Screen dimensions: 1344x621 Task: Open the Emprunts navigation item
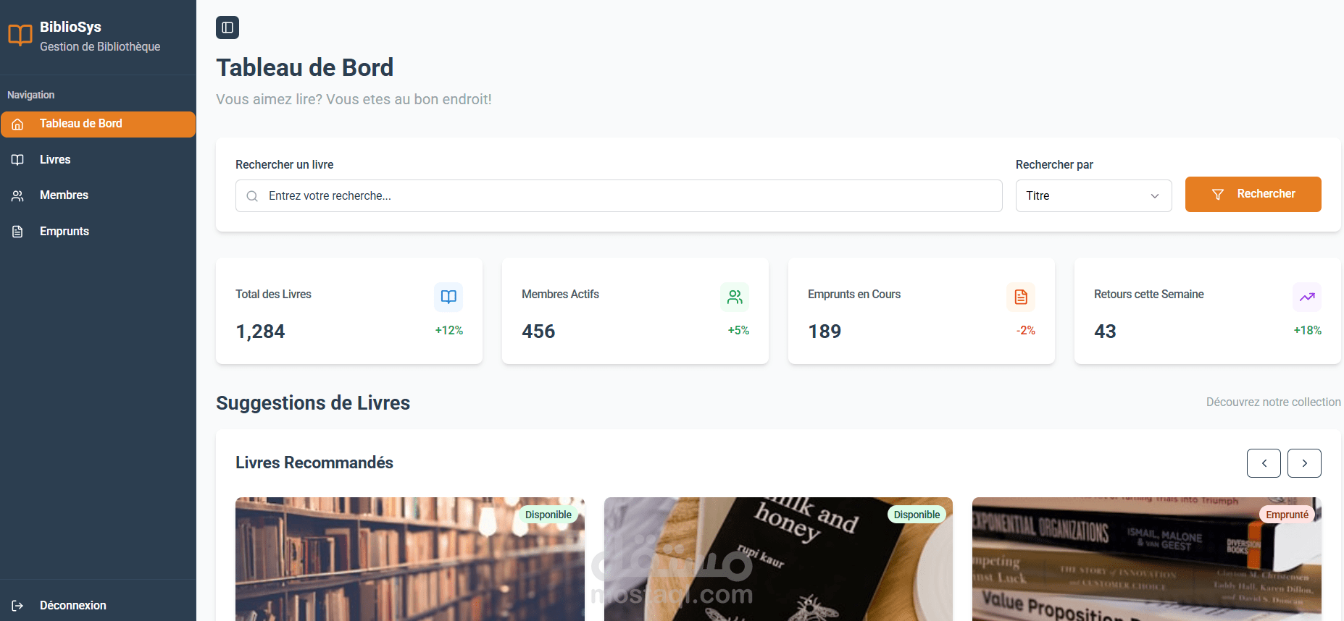pos(98,232)
